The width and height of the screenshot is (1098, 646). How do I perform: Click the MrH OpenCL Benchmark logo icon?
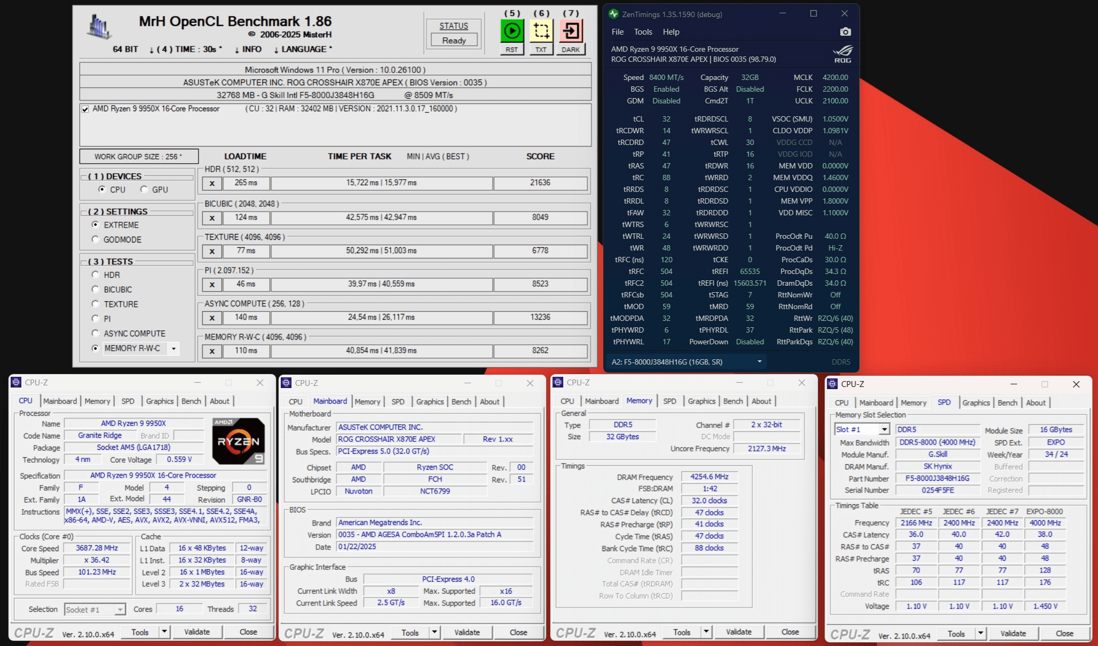[99, 27]
